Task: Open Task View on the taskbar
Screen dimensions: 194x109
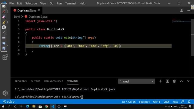Action: point(21,106)
